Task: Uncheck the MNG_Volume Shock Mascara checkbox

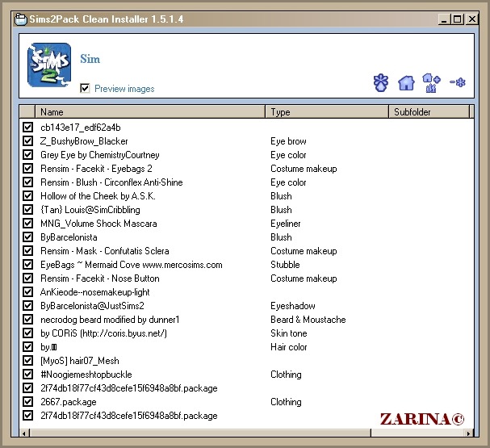Action: [x=27, y=224]
